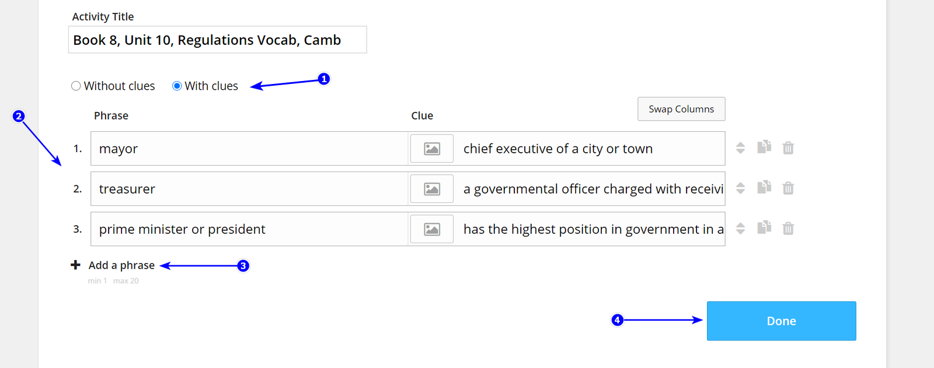Image resolution: width=934 pixels, height=368 pixels.
Task: Add an image to the mayor clue
Action: coord(432,149)
